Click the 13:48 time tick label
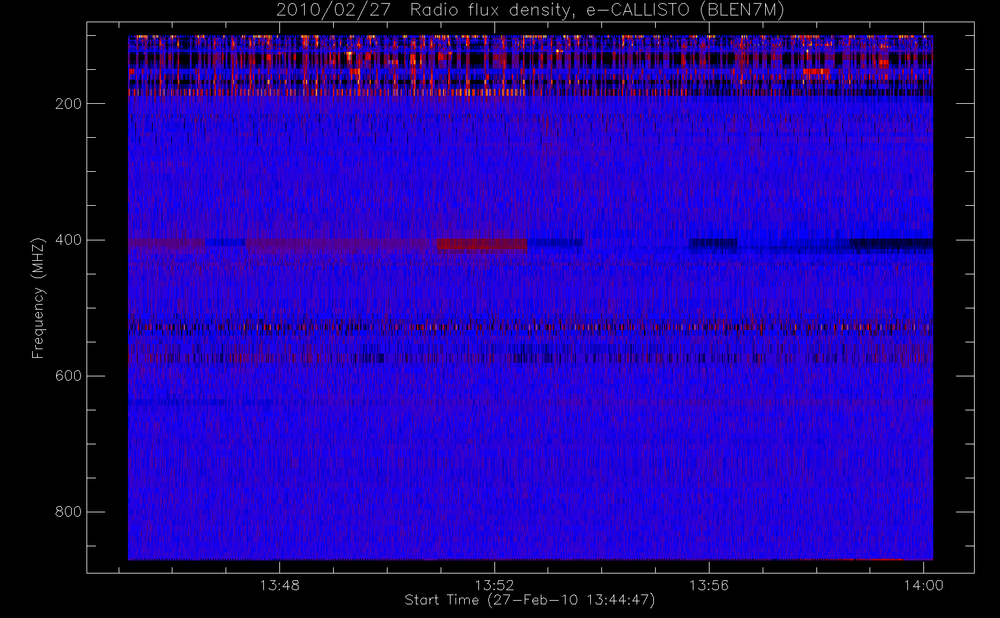This screenshot has width=1000, height=618. (279, 585)
